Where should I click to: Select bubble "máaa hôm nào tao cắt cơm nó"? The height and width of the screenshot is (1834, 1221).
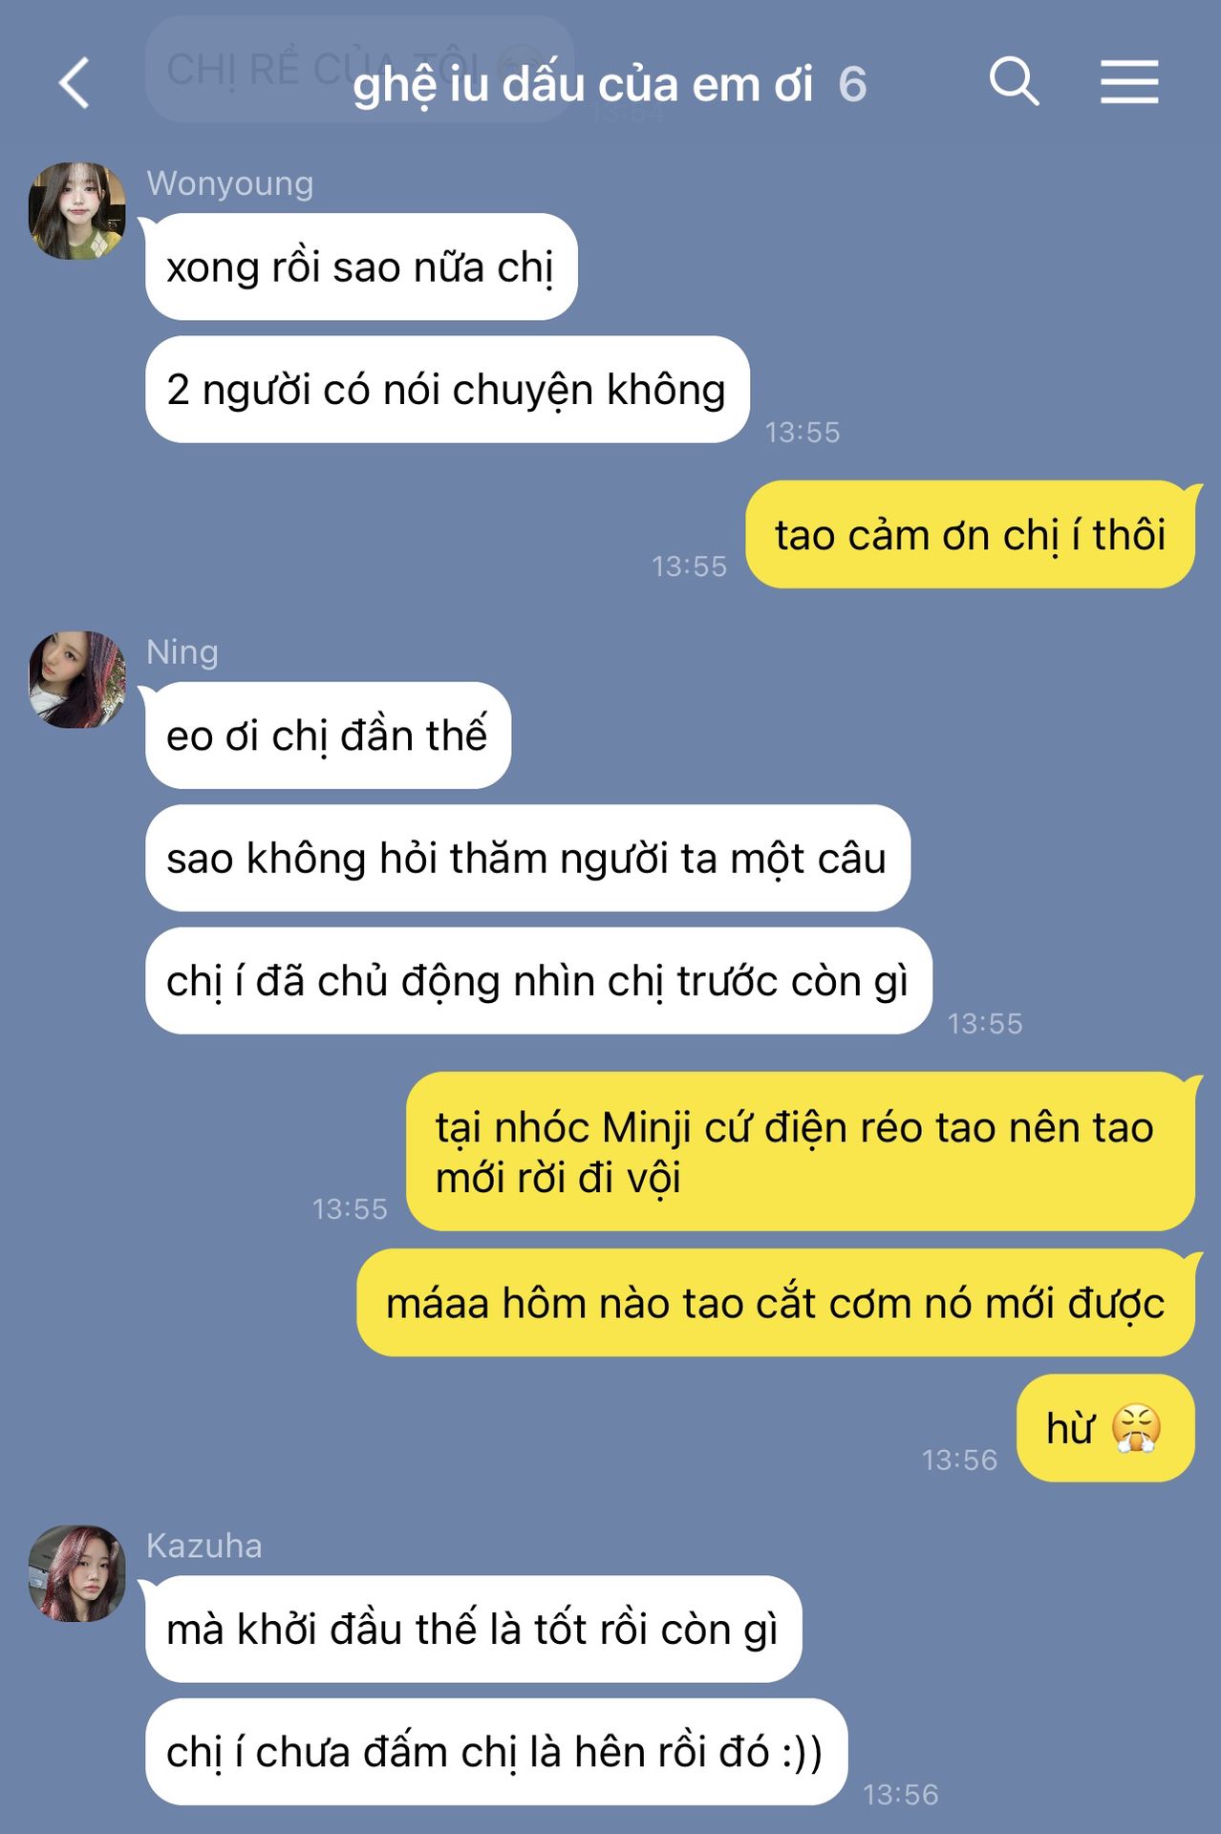tap(776, 1303)
